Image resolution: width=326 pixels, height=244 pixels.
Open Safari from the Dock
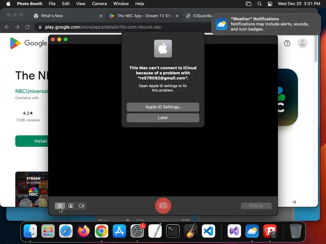66,231
